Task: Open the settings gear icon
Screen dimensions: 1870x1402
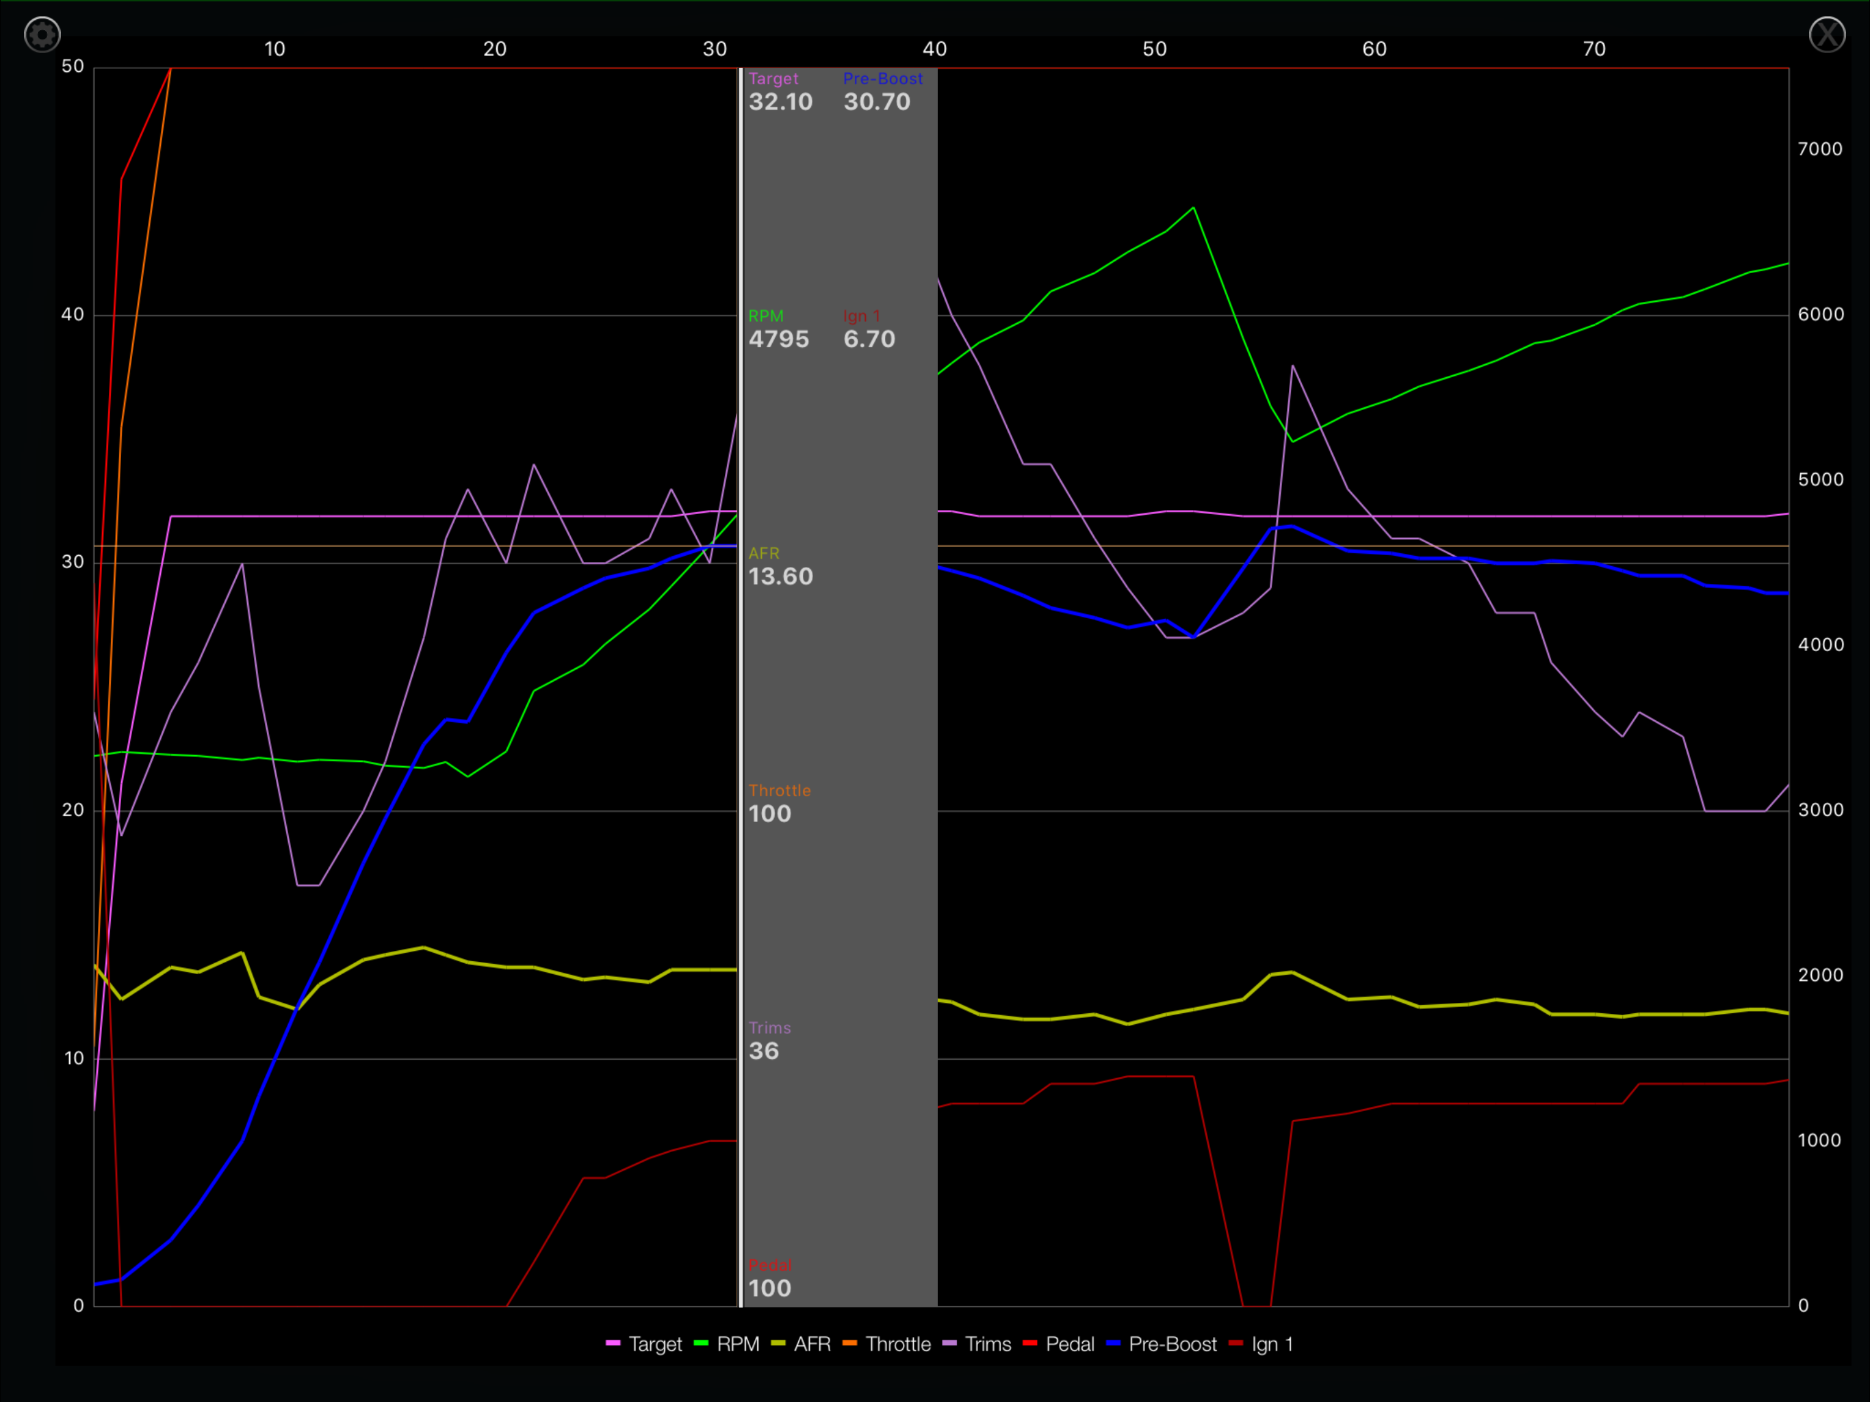Action: [42, 35]
